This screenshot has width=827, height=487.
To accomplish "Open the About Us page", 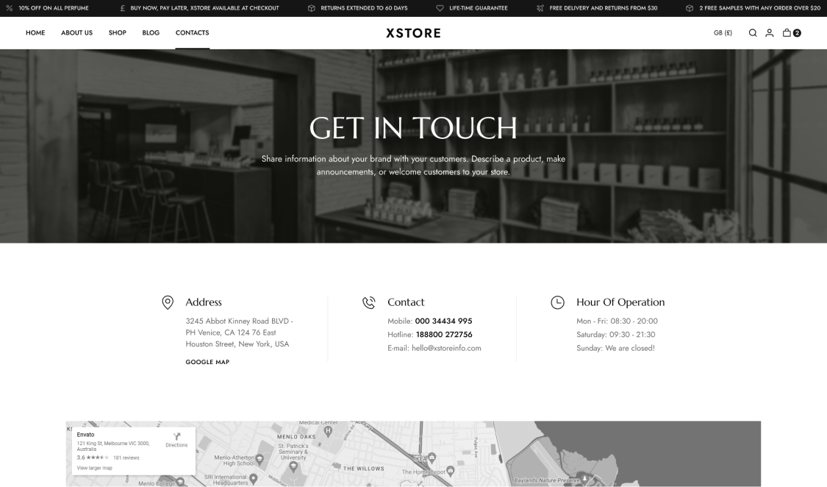I will tap(76, 33).
